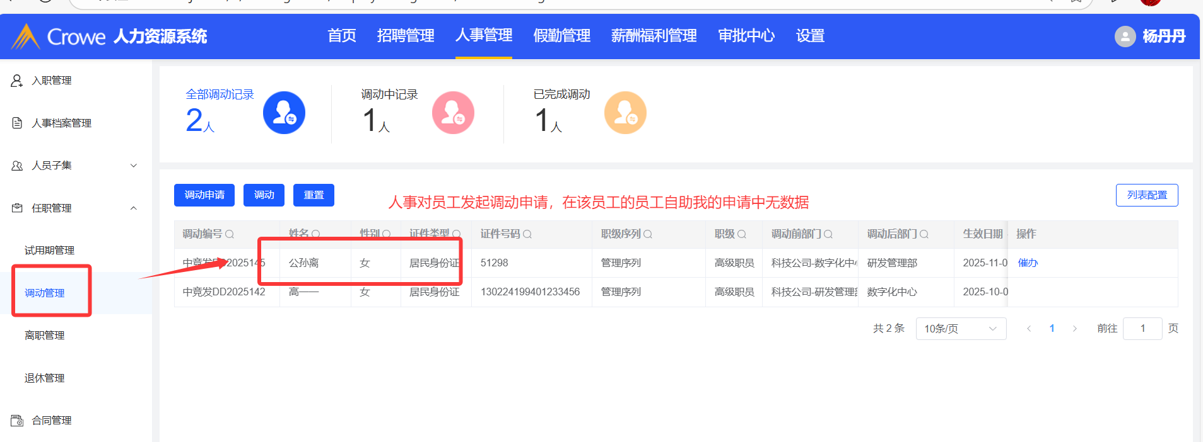Click the Crowe logo icon

26,37
